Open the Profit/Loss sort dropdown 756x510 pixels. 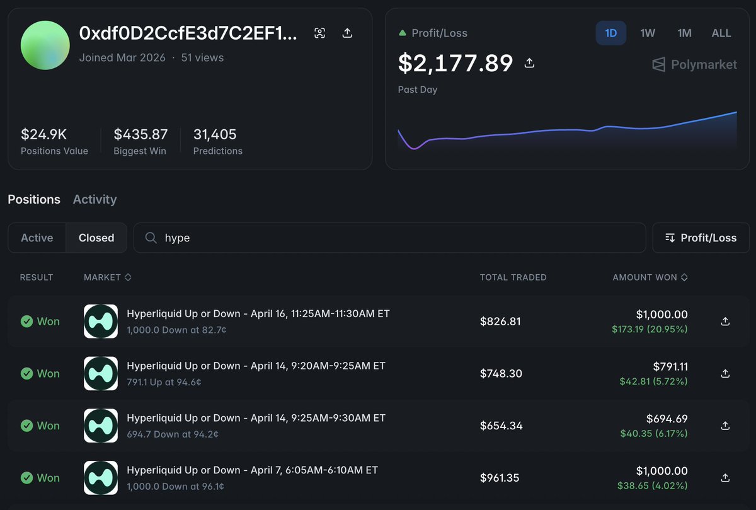(701, 238)
